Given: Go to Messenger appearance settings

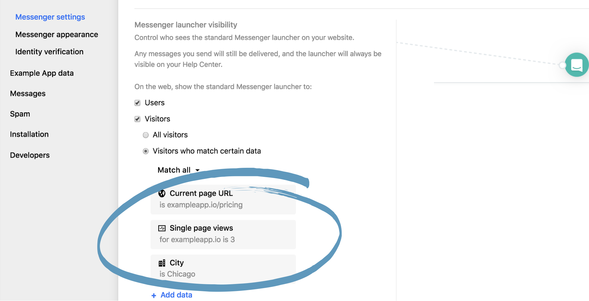Looking at the screenshot, I should tap(57, 34).
